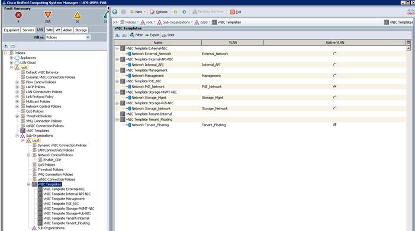Click the Help question mark icon
The image size is (415, 231).
coord(175,12)
